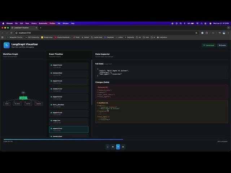This screenshot has width=231, height=173.
Task: Click the code brackets extension icon
Action: tap(213, 33)
